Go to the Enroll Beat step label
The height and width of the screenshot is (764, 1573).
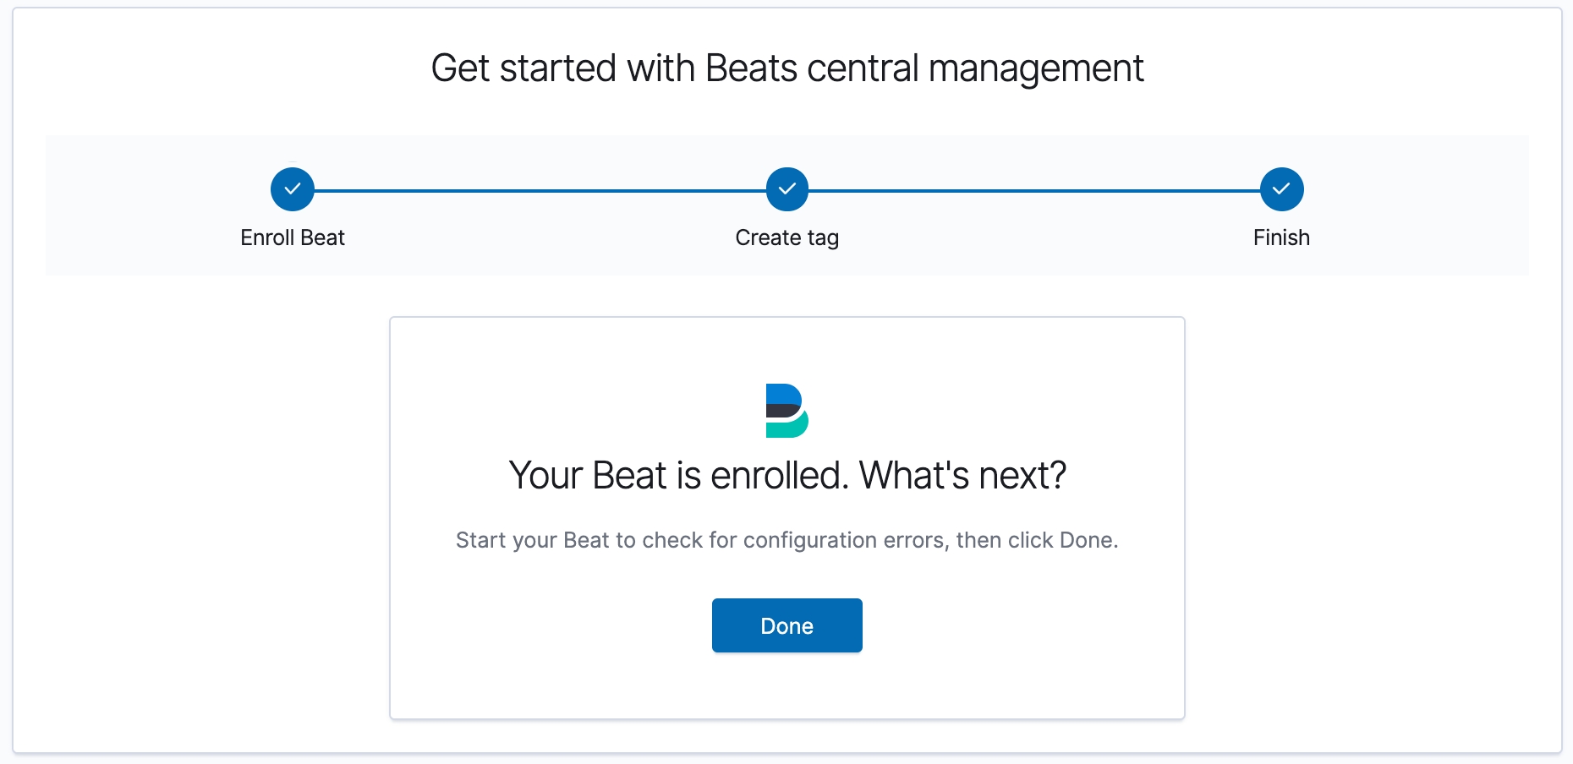293,237
